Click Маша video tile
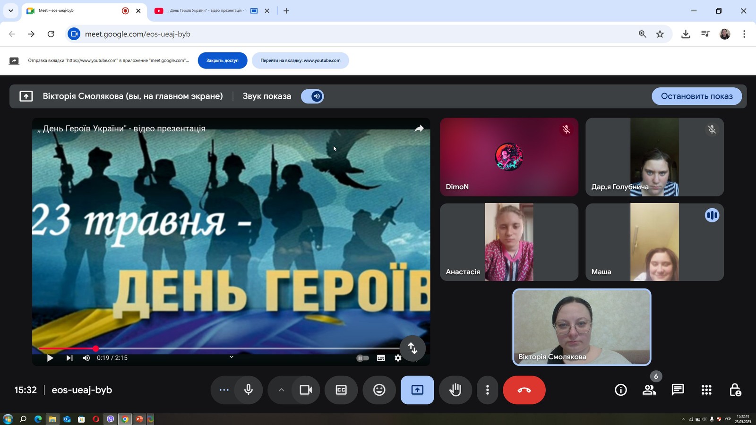The image size is (756, 425). coord(655,242)
